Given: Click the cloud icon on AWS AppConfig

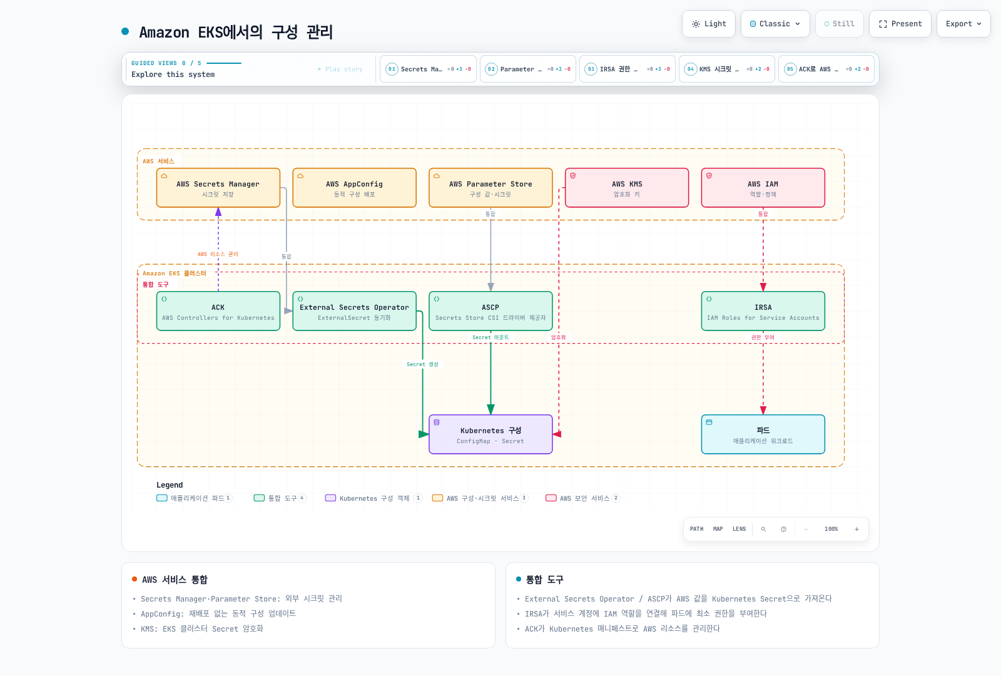Looking at the screenshot, I should 300,176.
